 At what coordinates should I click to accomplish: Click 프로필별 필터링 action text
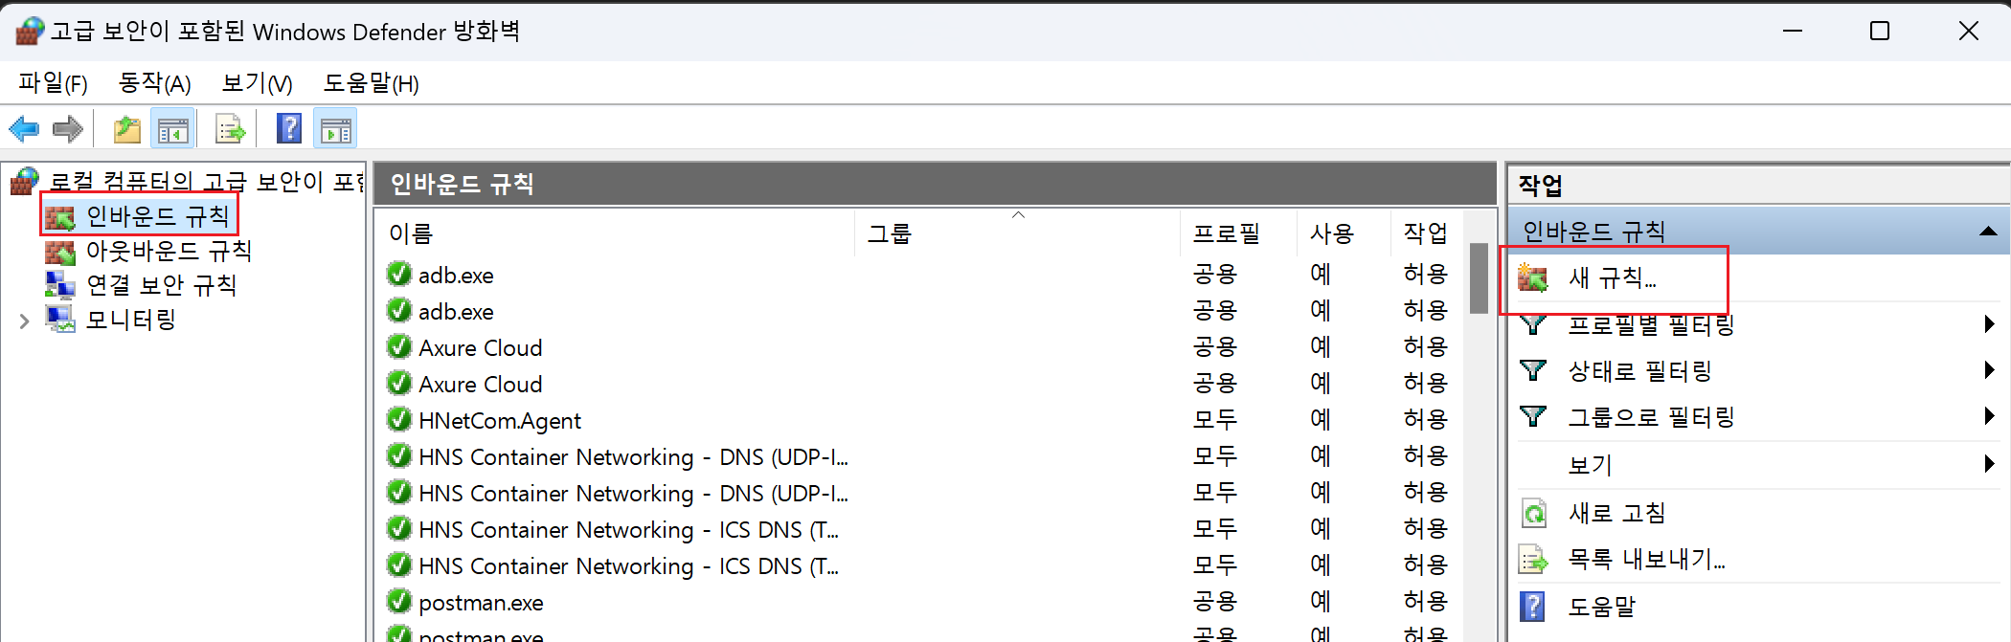[1651, 326]
